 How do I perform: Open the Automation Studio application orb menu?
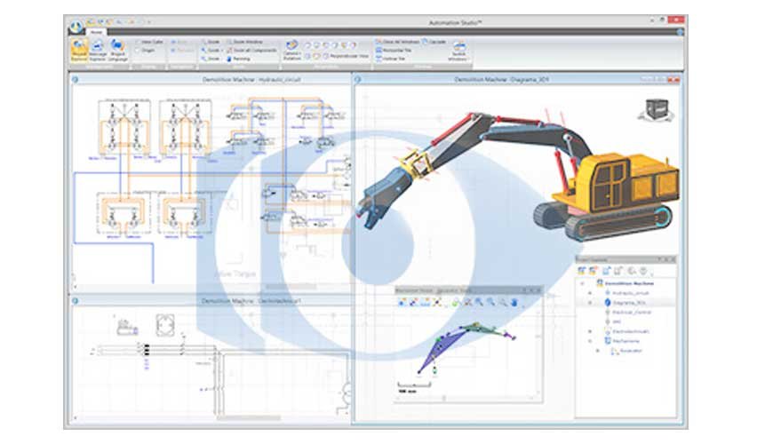[x=76, y=26]
